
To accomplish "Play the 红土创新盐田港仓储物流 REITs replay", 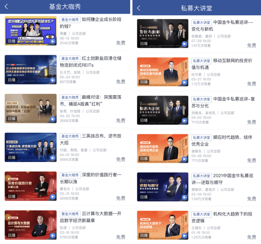I will pos(53,80).
